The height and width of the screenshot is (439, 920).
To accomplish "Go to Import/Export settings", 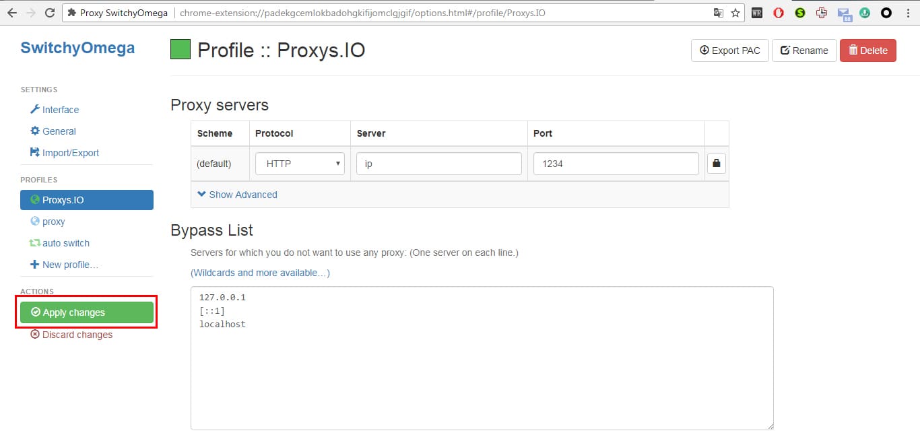I will pos(65,153).
